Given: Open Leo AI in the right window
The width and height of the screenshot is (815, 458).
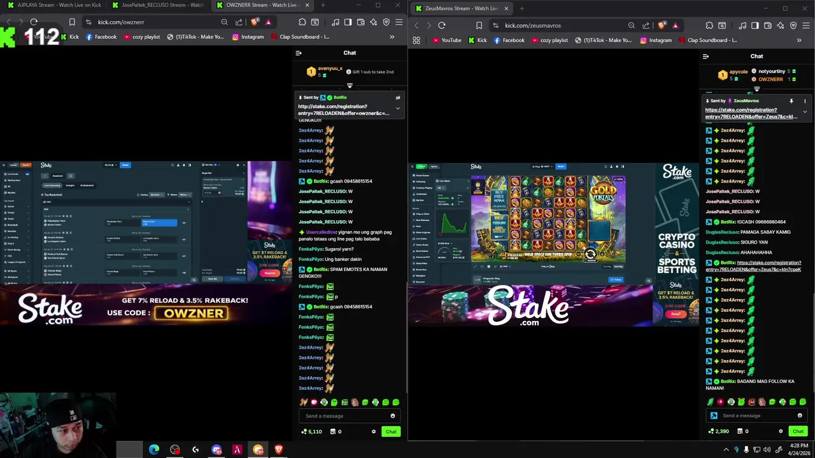Looking at the screenshot, I should coord(781,25).
